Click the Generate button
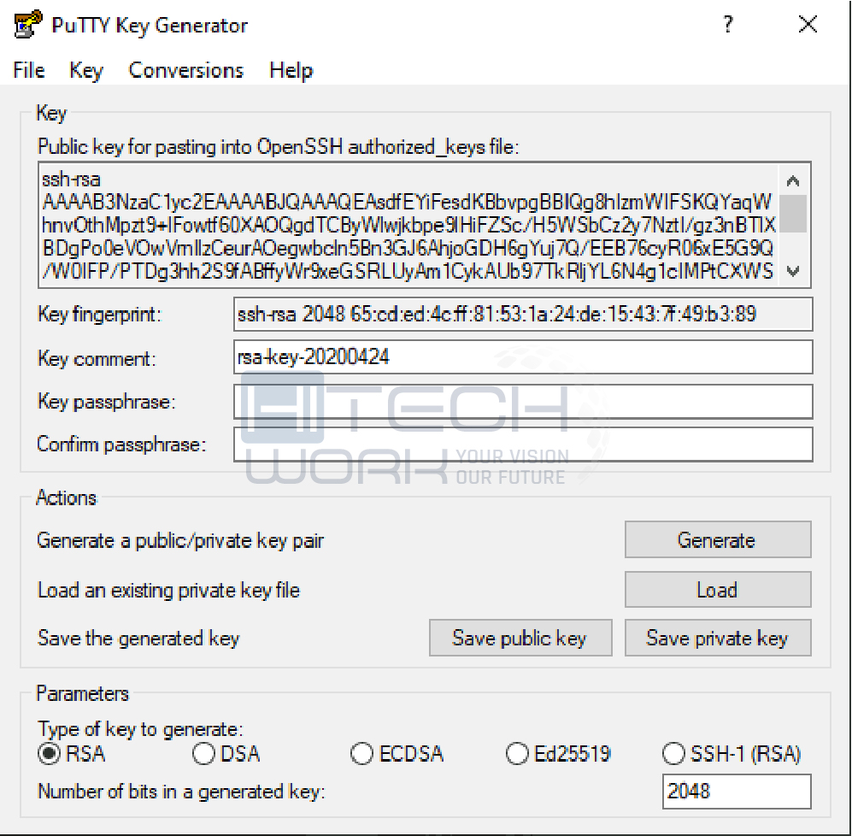This screenshot has height=836, width=852. pos(718,539)
